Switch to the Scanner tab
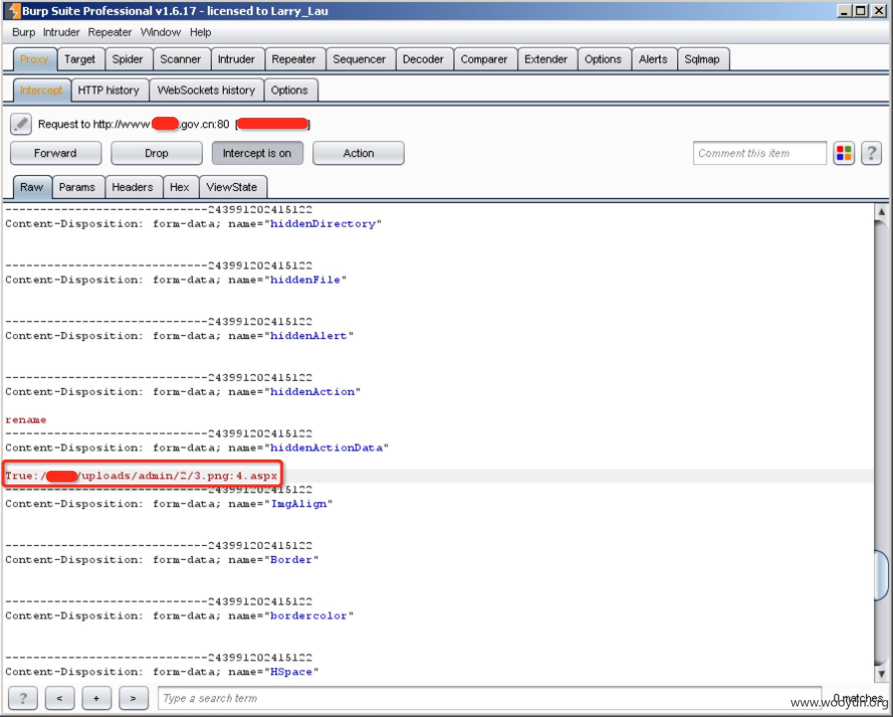The width and height of the screenshot is (893, 717). click(180, 59)
